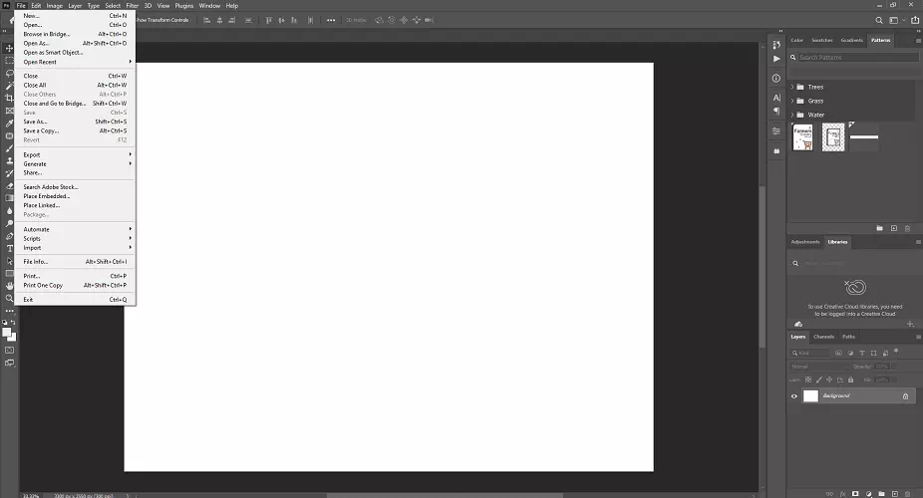The width and height of the screenshot is (923, 498).
Task: Select the Brush tool
Action: [9, 148]
